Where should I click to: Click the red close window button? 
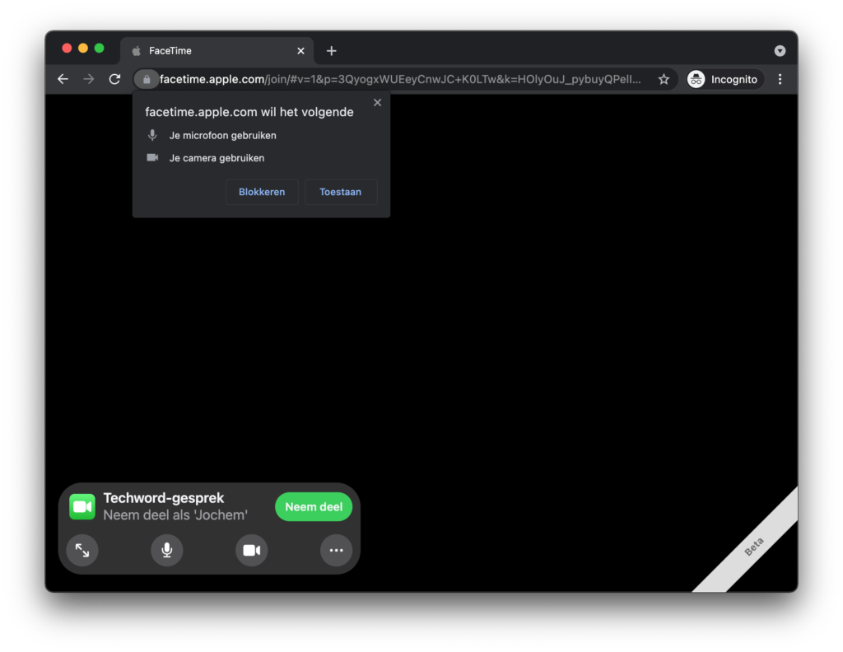pos(68,49)
